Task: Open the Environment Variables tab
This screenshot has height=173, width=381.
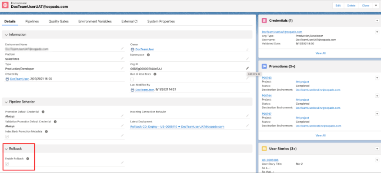Action: [95, 21]
